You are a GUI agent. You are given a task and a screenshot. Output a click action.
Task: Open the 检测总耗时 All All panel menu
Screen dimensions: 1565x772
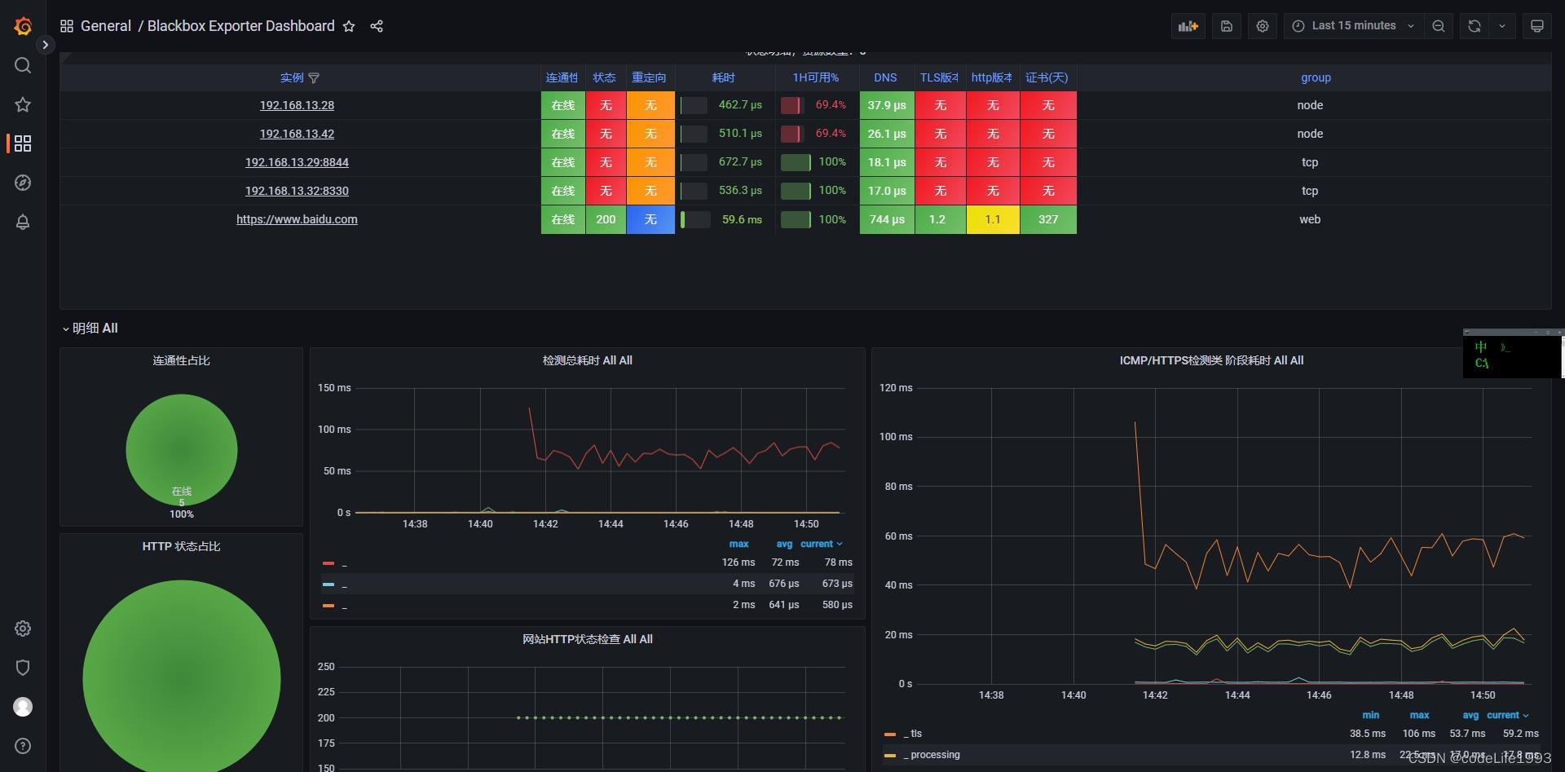tap(587, 360)
